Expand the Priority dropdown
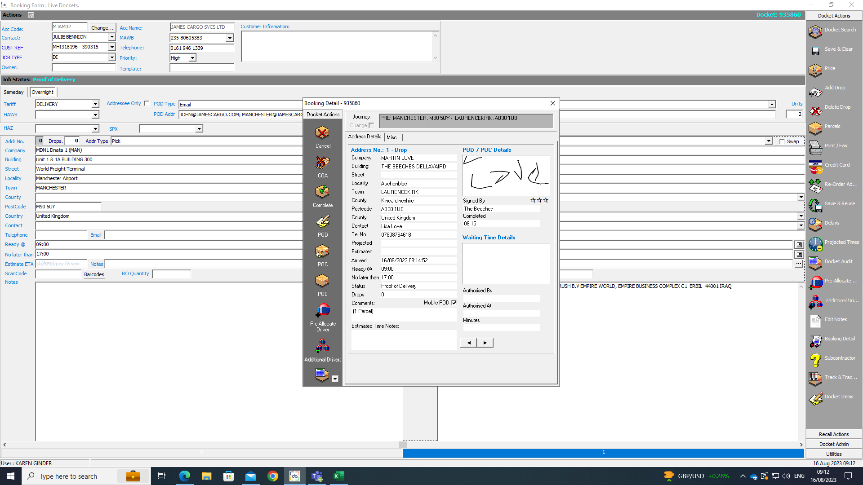Image resolution: width=863 pixels, height=485 pixels. tap(192, 58)
